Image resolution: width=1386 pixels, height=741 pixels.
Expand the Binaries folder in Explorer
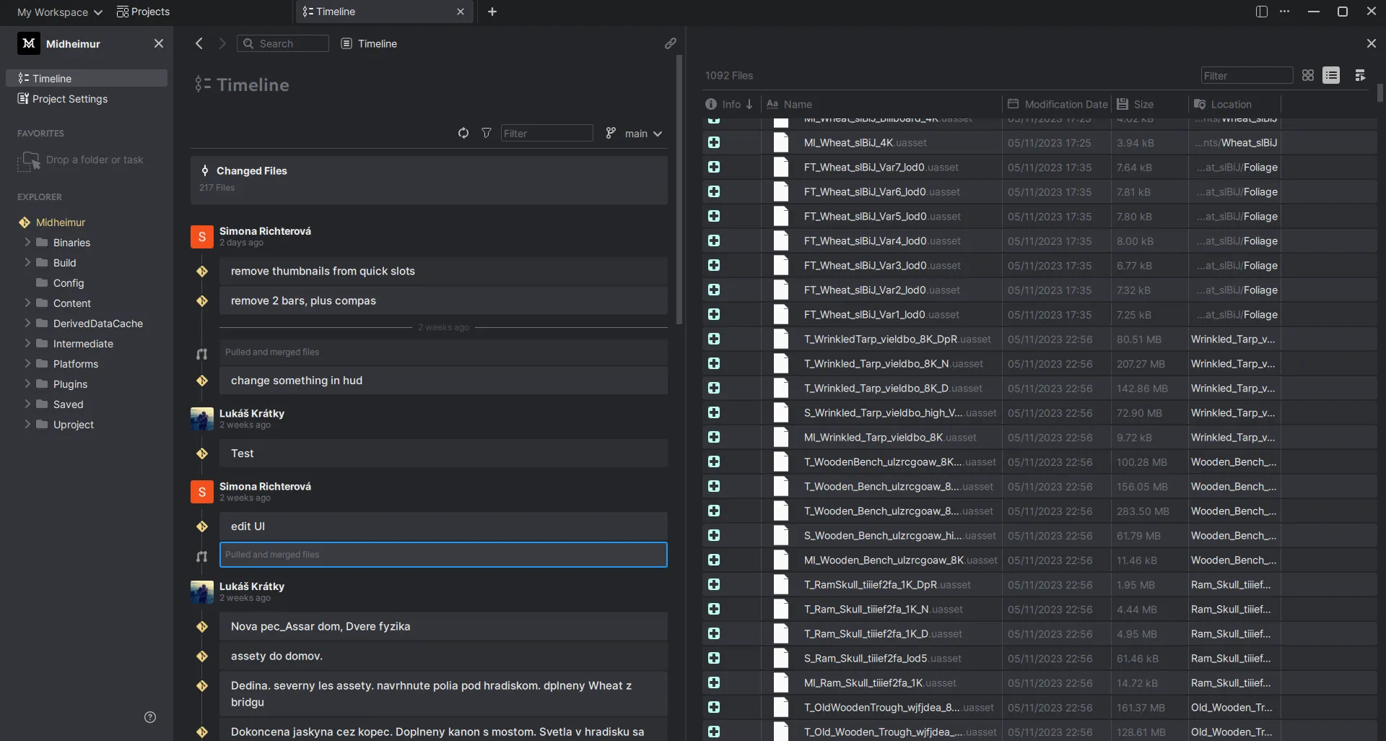point(29,243)
